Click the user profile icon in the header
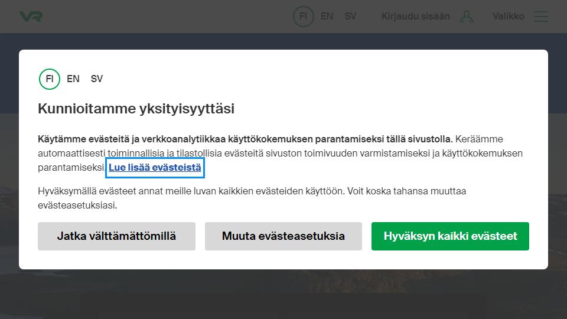The width and height of the screenshot is (567, 319). [467, 17]
